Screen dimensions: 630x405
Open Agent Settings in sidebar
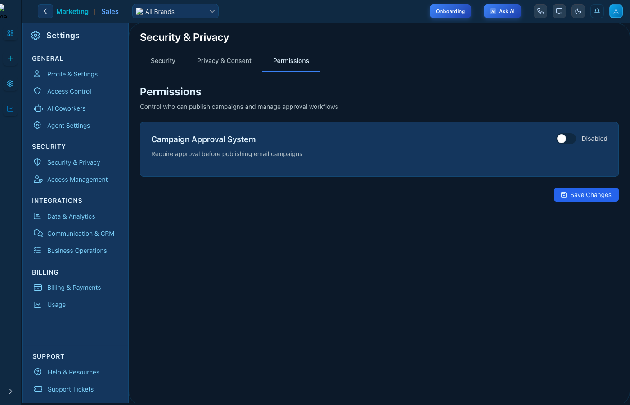pyautogui.click(x=68, y=126)
